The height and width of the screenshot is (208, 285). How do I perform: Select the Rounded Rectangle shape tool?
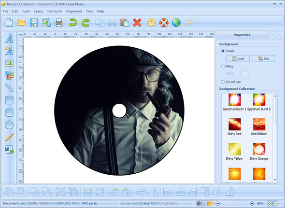pyautogui.click(x=9, y=112)
